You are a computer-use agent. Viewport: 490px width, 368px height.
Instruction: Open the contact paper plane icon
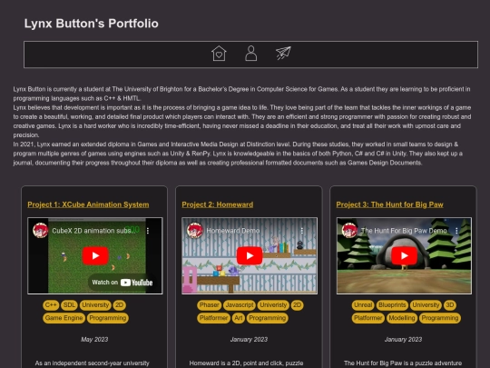coord(283,54)
